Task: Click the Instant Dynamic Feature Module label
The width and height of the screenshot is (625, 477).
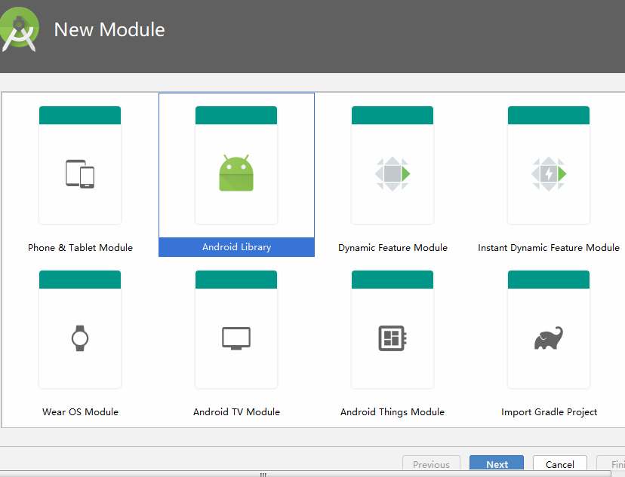Action: click(x=549, y=247)
